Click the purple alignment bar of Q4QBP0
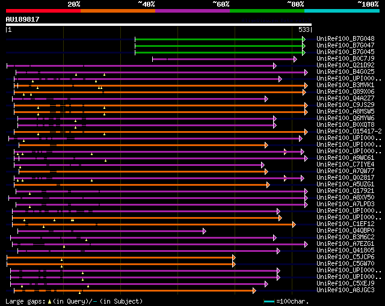The height and width of the screenshot is (306, 385). click(111, 231)
